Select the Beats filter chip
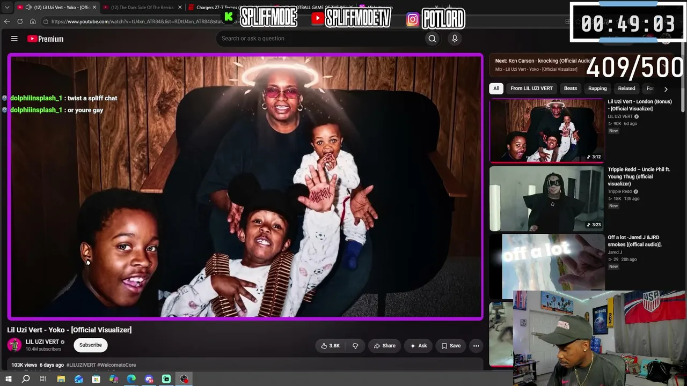The height and width of the screenshot is (386, 687). pyautogui.click(x=571, y=88)
